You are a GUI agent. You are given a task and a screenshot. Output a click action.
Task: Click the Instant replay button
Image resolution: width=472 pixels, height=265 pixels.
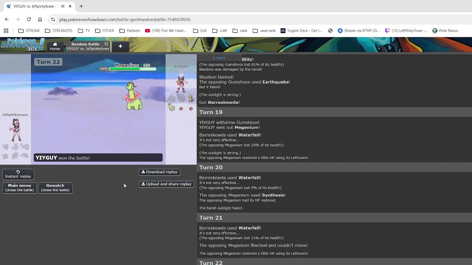[x=18, y=174]
